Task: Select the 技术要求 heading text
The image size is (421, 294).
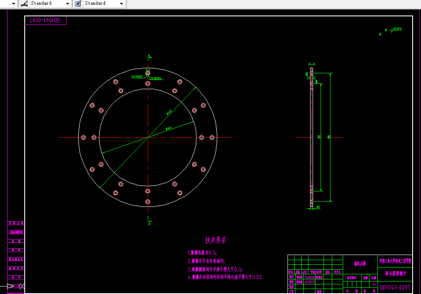Action: 216,240
